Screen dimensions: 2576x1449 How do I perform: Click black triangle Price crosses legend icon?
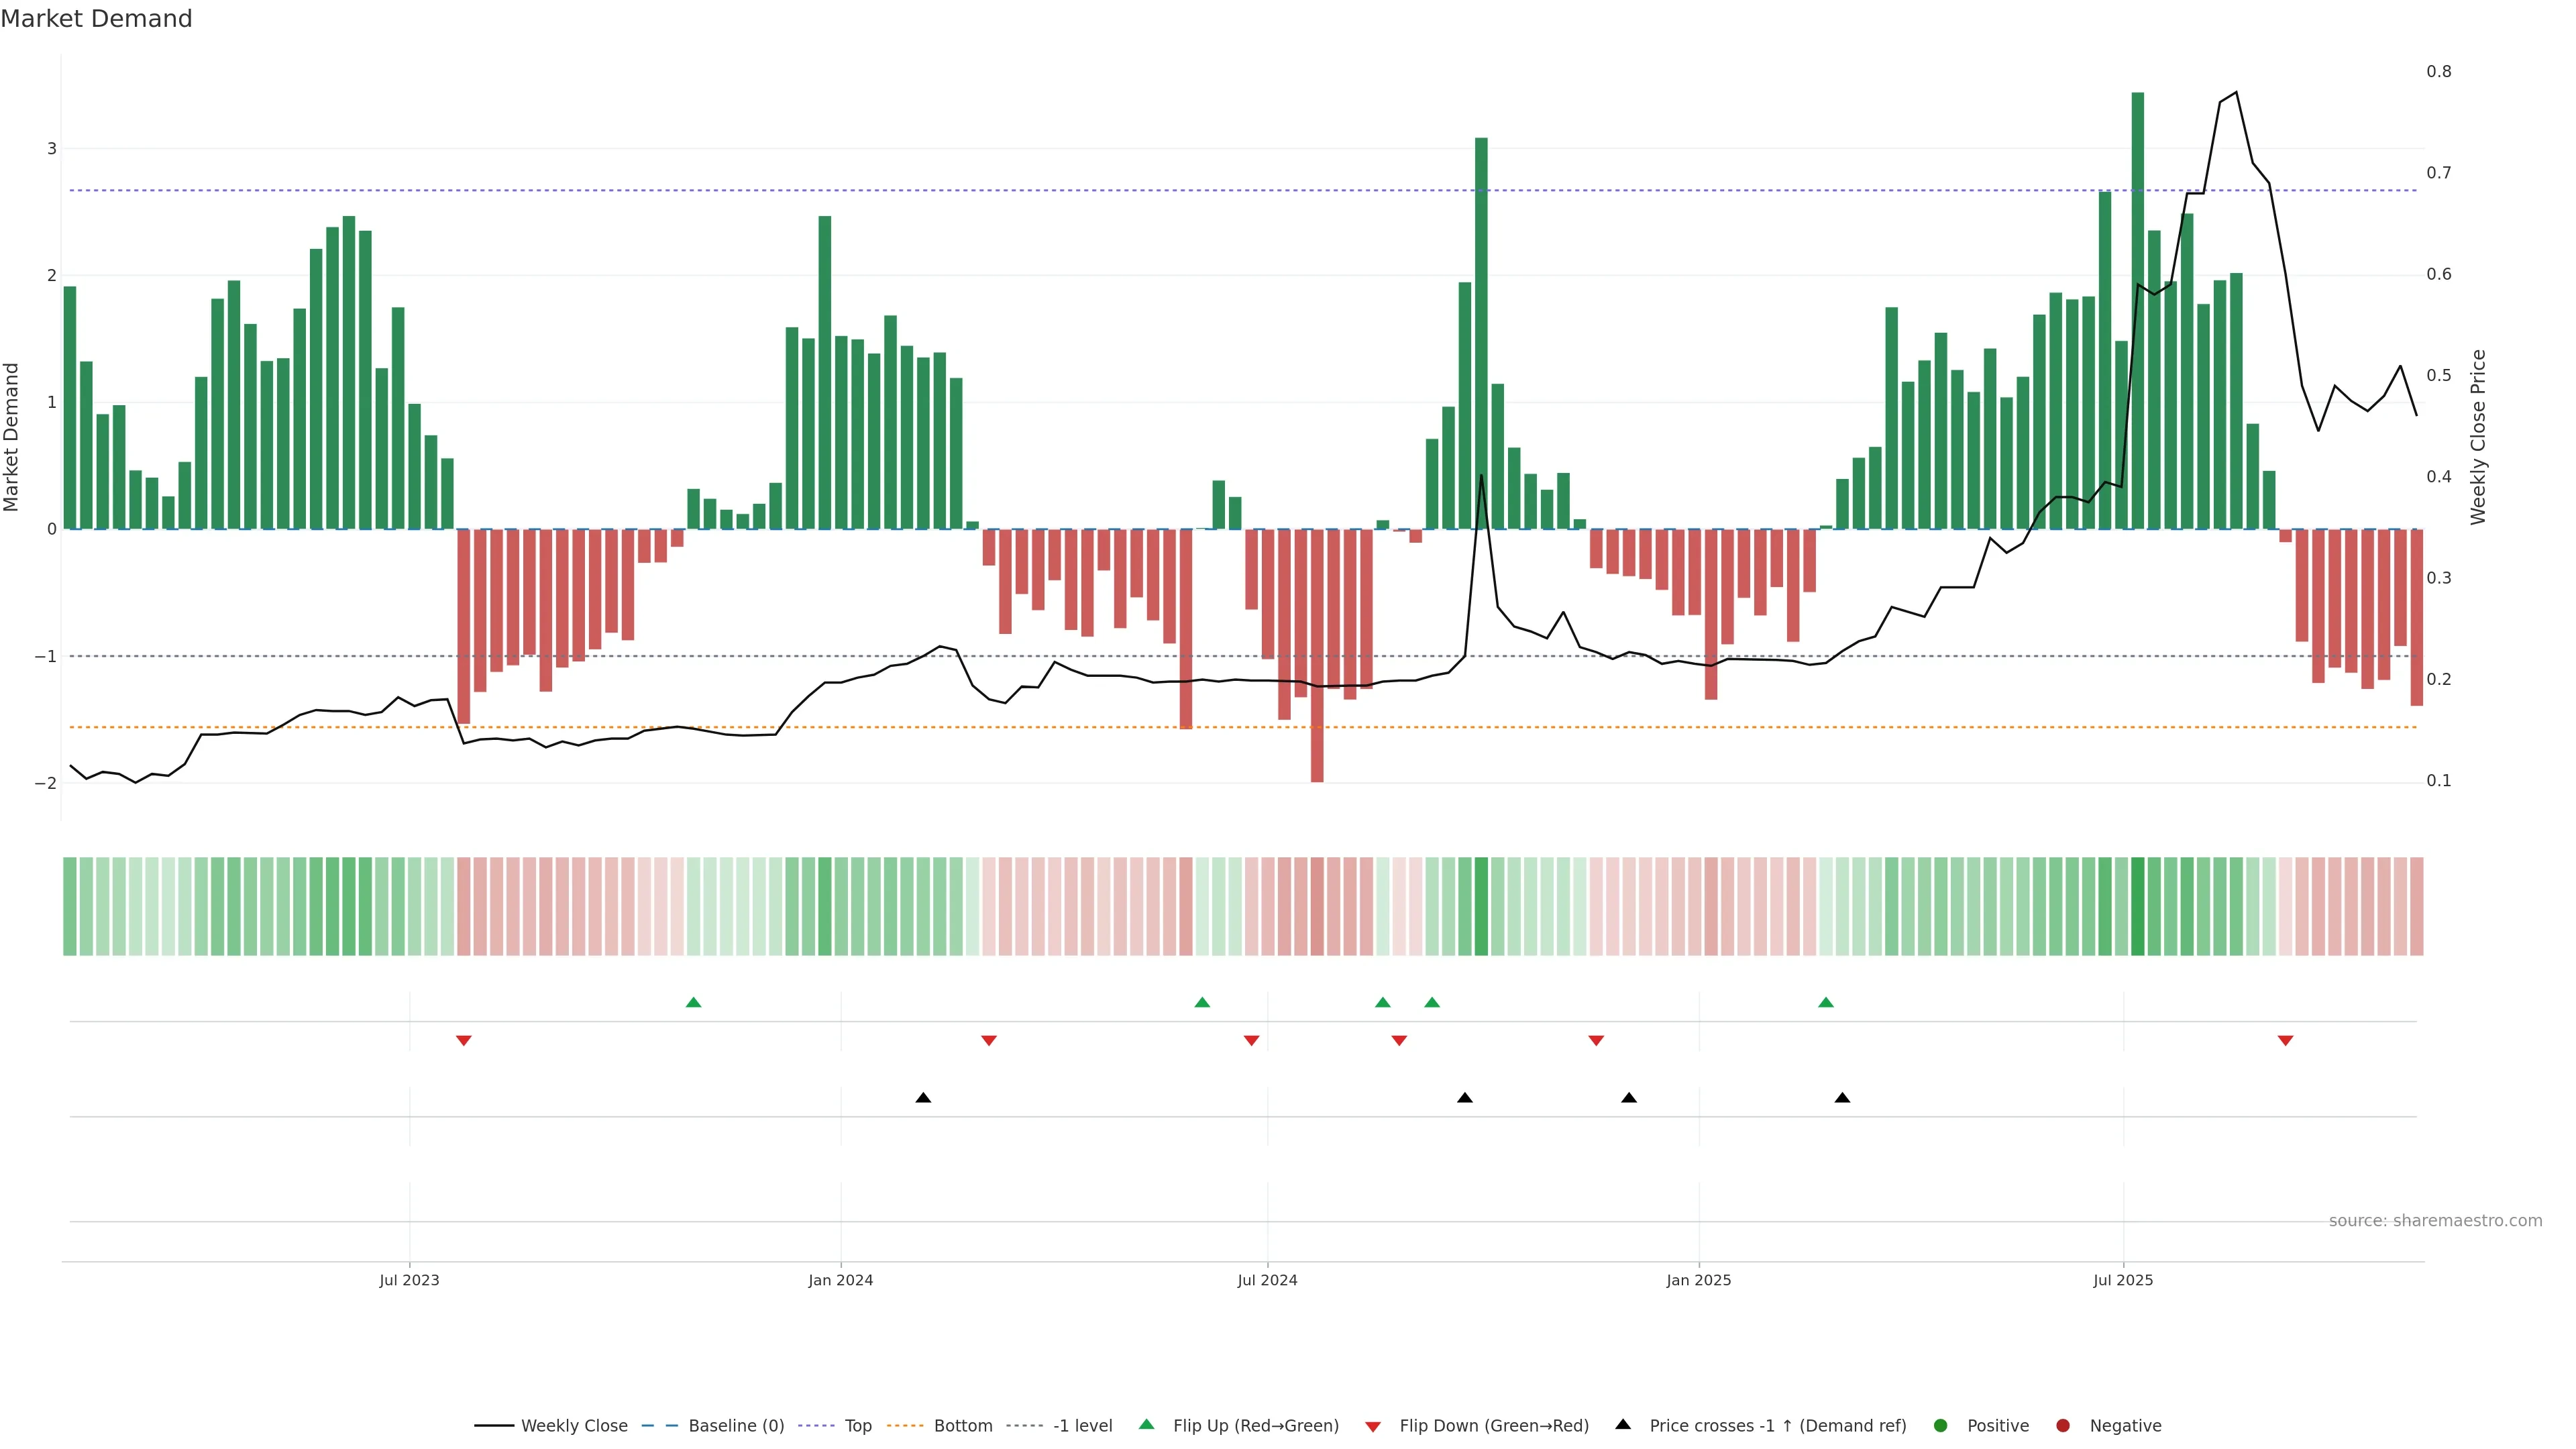(1623, 1424)
